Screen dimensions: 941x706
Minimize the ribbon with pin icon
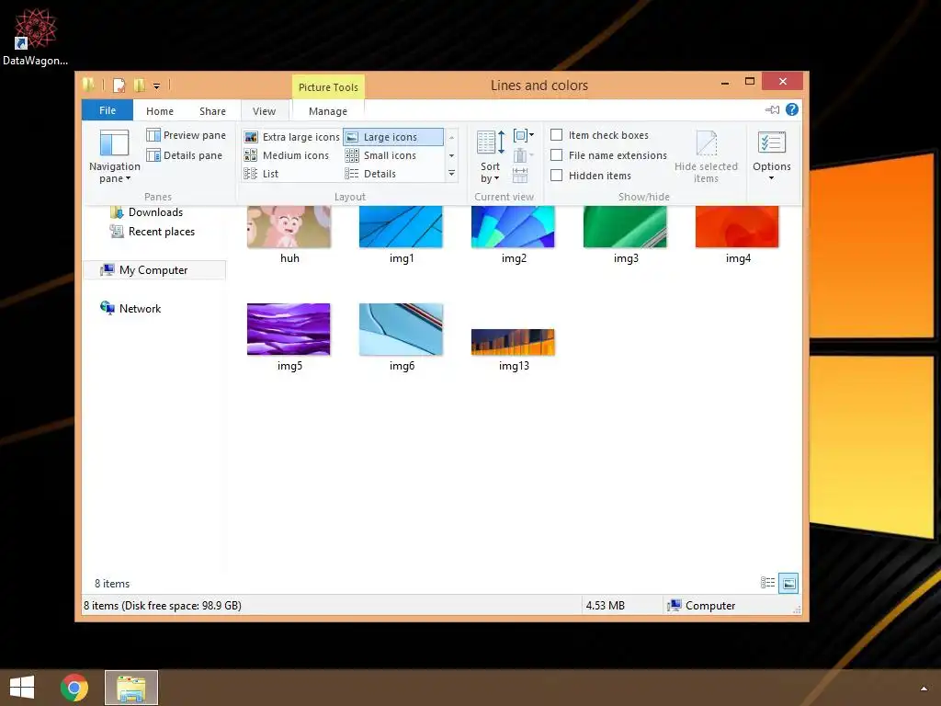click(772, 110)
